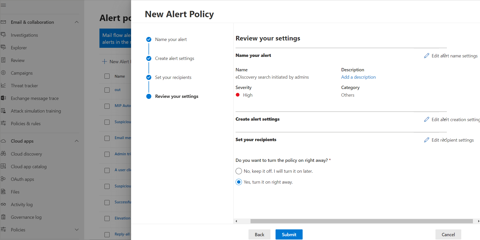Click the red High severity indicator

(x=238, y=95)
